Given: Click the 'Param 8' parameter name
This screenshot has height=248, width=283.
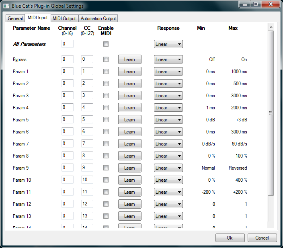Looking at the screenshot, I should point(21,156).
